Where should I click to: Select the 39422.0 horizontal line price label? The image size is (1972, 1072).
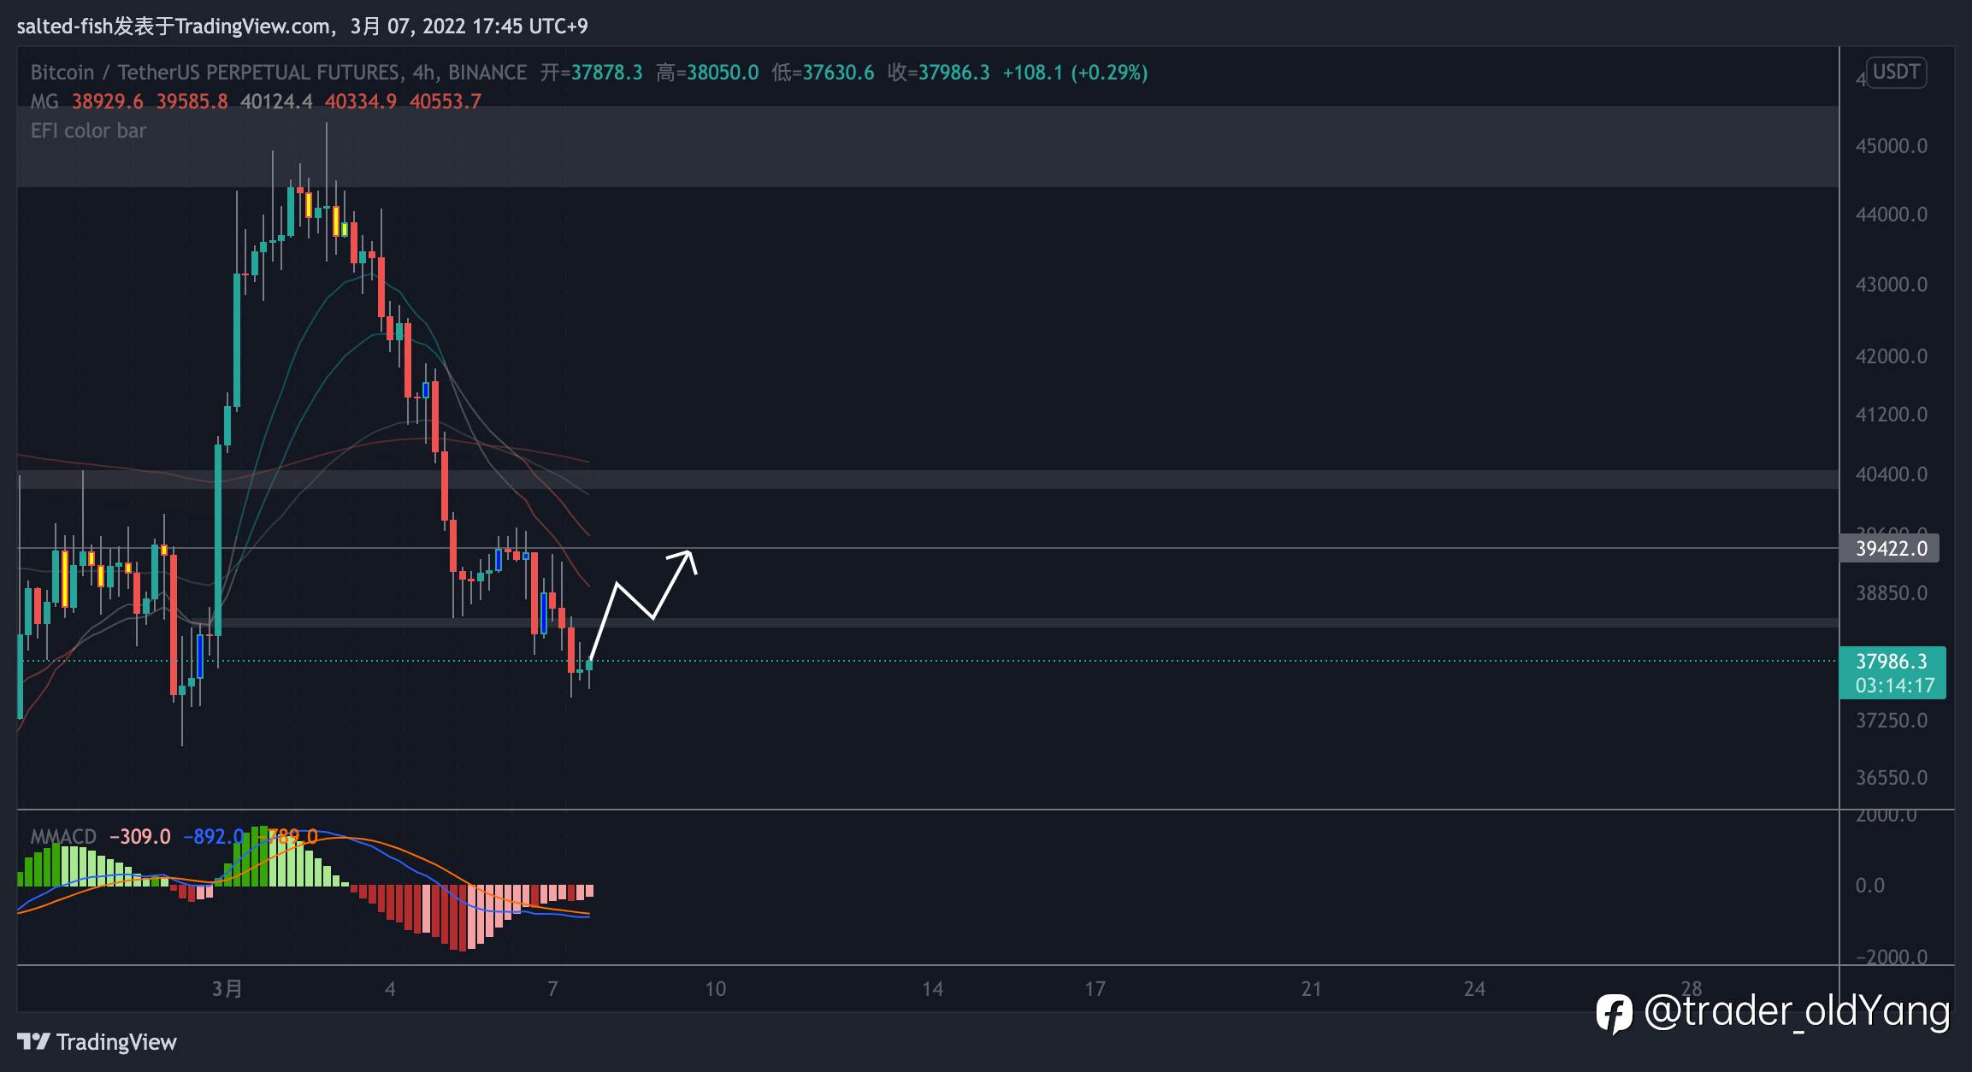point(1891,548)
